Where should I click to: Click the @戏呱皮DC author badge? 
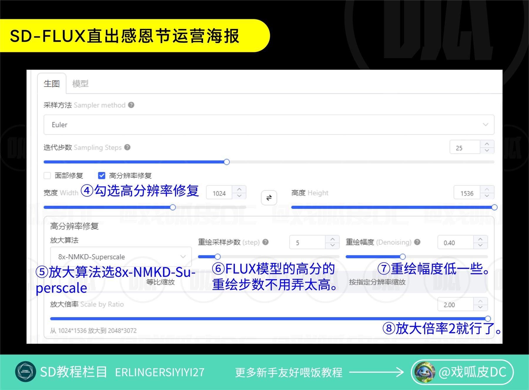pos(462,372)
